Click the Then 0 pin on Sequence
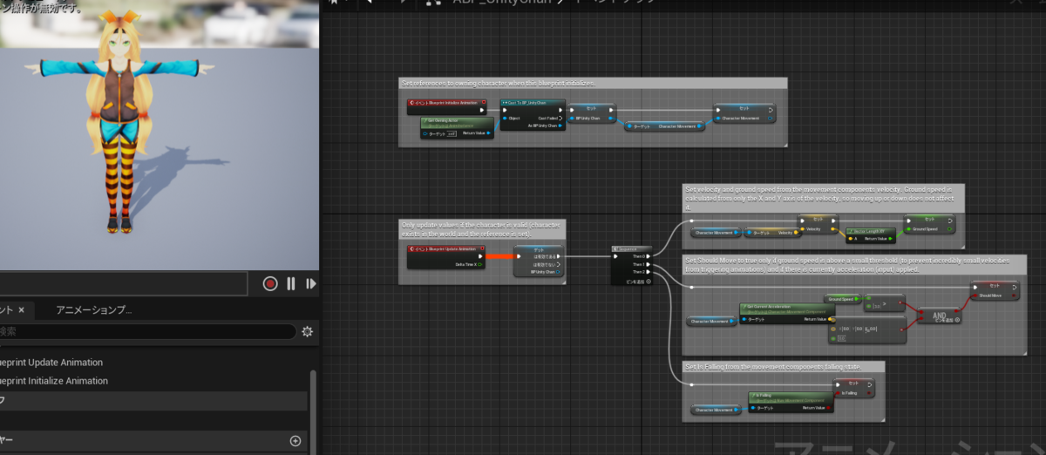The image size is (1046, 455). pyautogui.click(x=648, y=256)
